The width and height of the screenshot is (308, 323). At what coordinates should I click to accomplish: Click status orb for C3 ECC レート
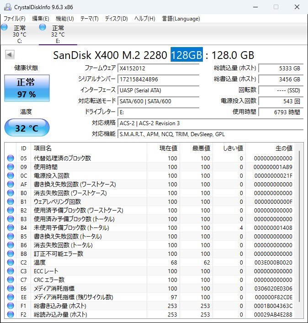point(11,271)
